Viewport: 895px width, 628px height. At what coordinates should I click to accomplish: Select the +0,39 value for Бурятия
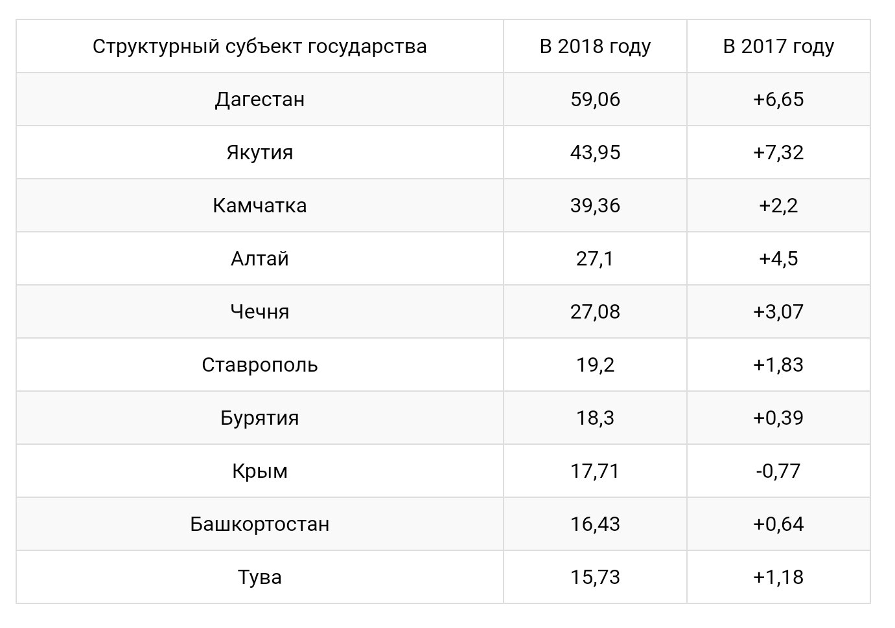pos(778,418)
